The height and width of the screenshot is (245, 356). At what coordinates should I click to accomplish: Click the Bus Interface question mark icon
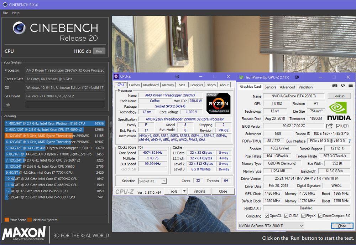click(x=350, y=141)
